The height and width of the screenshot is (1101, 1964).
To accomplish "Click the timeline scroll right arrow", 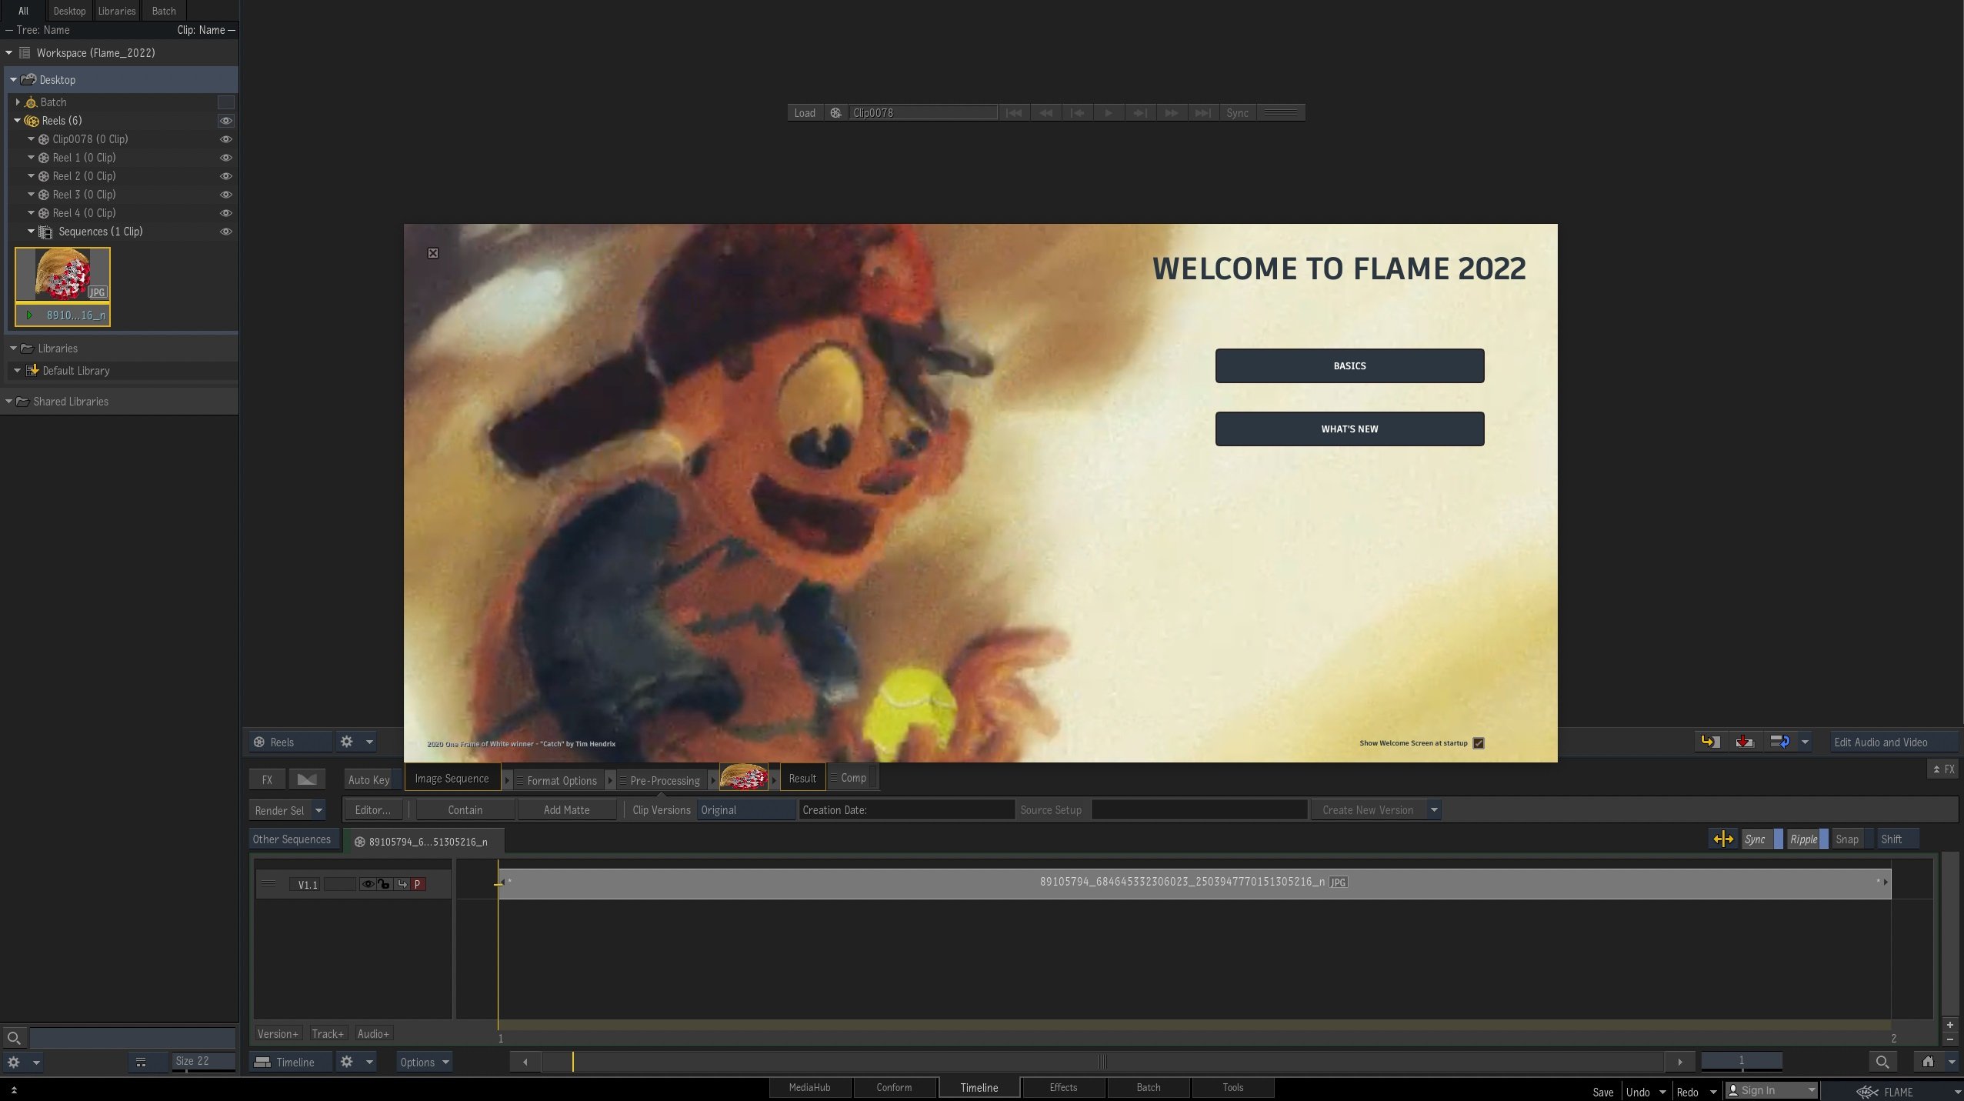I will point(1680,1062).
